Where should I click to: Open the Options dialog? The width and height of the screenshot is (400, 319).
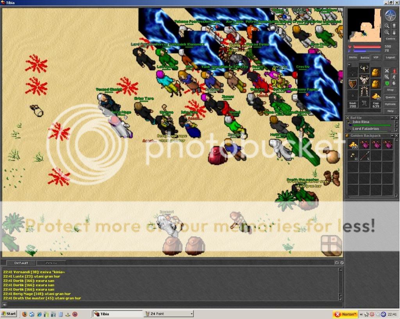click(390, 104)
